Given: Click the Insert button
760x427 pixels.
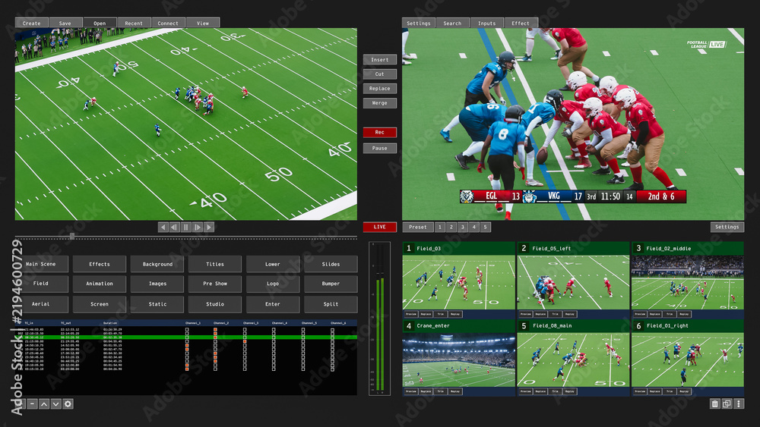Looking at the screenshot, I should tap(379, 59).
